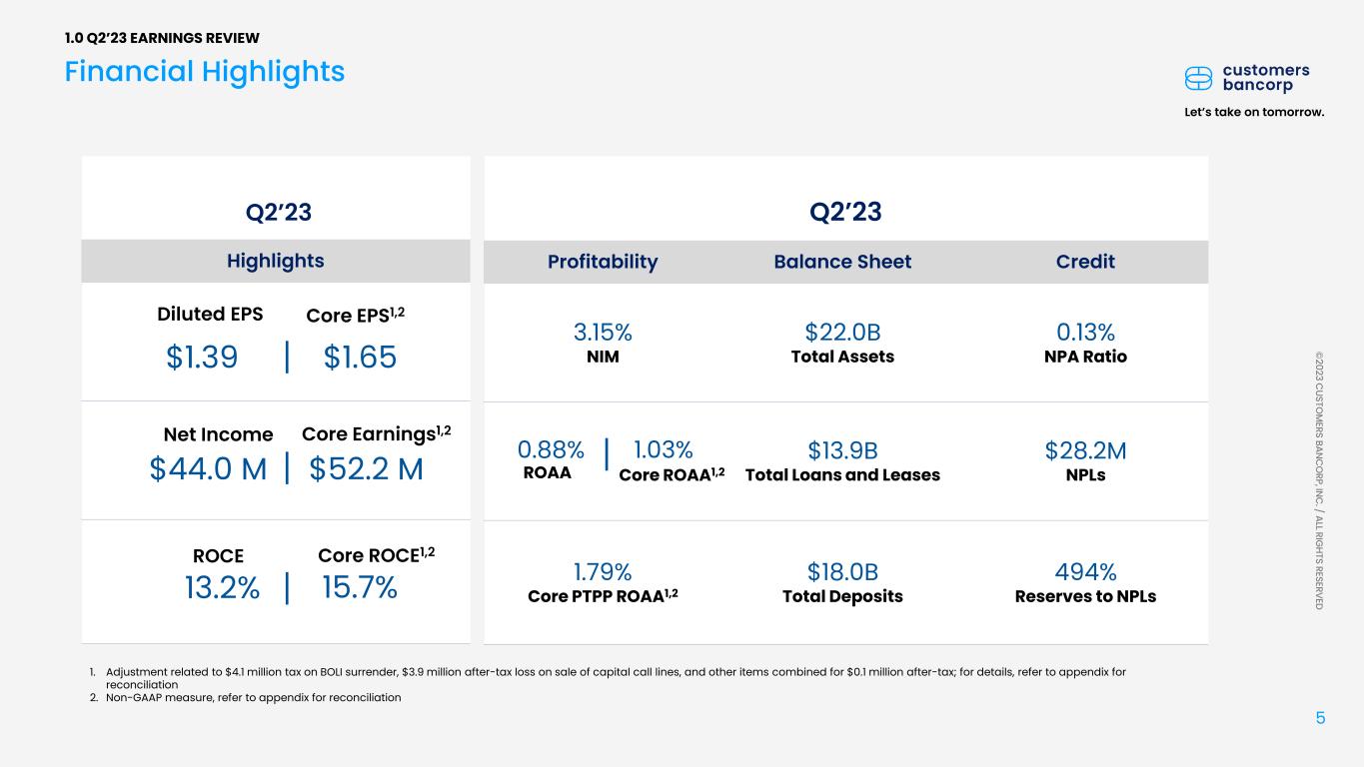
Task: Select the Profitability column header
Action: click(603, 262)
